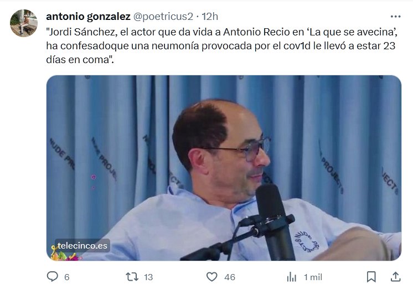The width and height of the screenshot is (413, 289).
Task: Click the 13 reposts count
Action: [148, 277]
